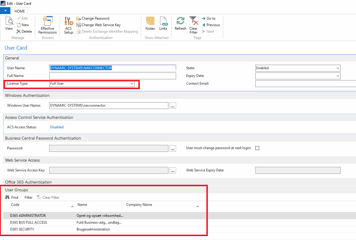This screenshot has height=240, width=356.
Task: Click the Windows User Name lookup button
Action: click(173, 105)
